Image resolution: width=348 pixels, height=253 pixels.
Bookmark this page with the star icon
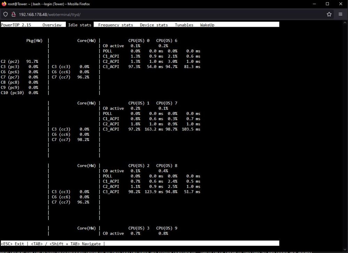pos(329,14)
